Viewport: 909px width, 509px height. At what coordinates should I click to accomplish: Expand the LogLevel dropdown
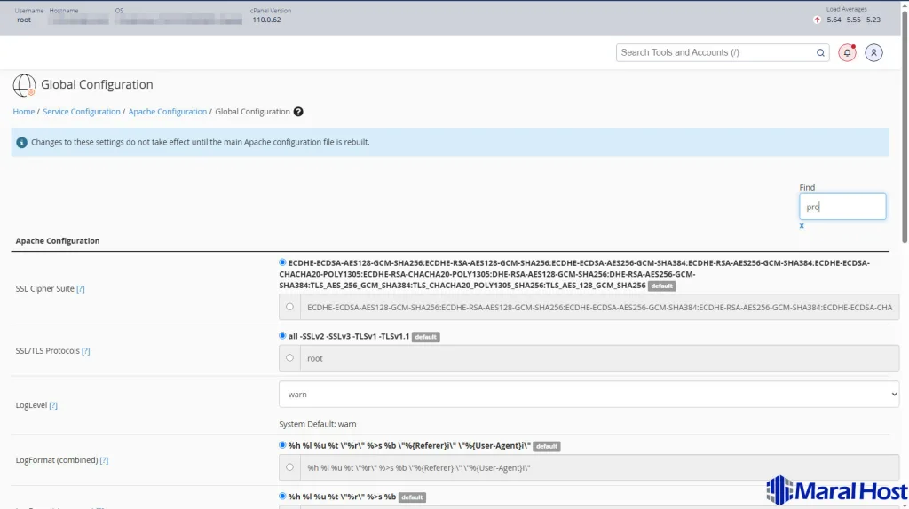[x=588, y=395]
